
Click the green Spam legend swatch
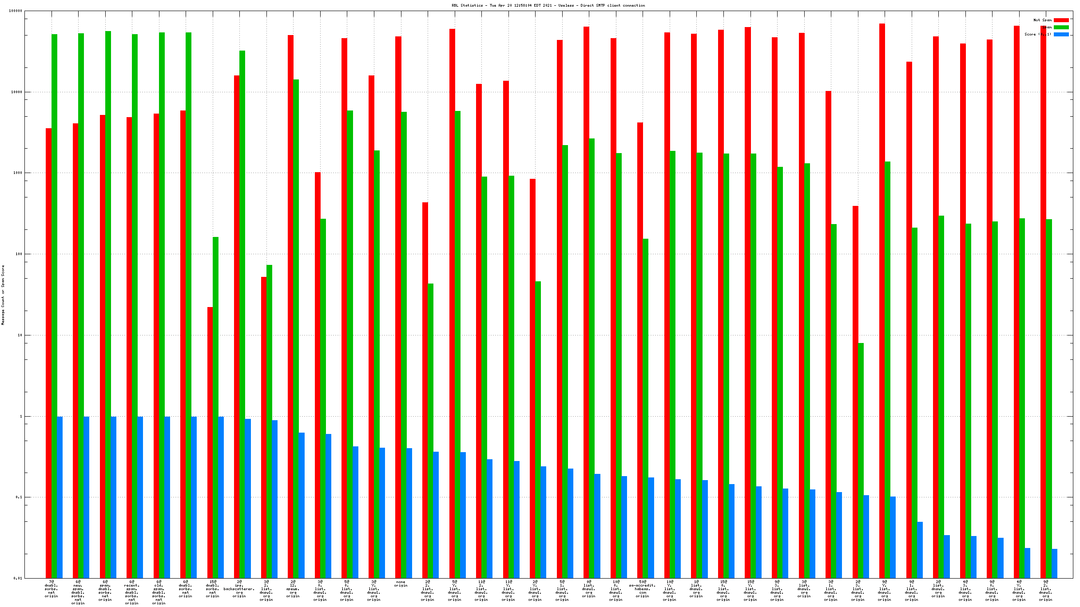(x=1061, y=28)
